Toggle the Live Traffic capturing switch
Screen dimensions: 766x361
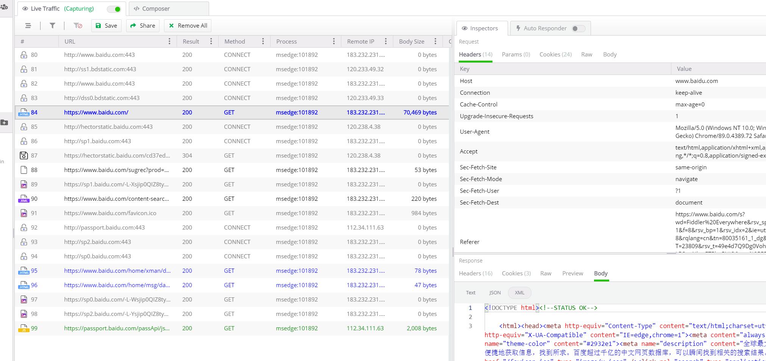coord(114,9)
